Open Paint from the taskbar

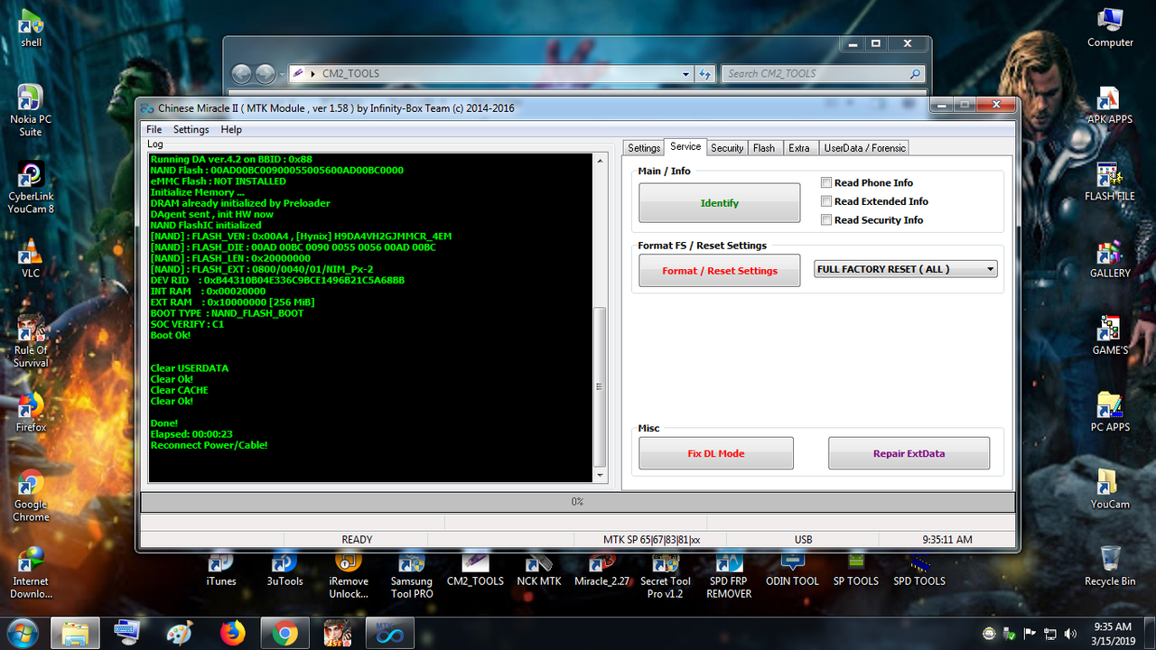pyautogui.click(x=180, y=633)
